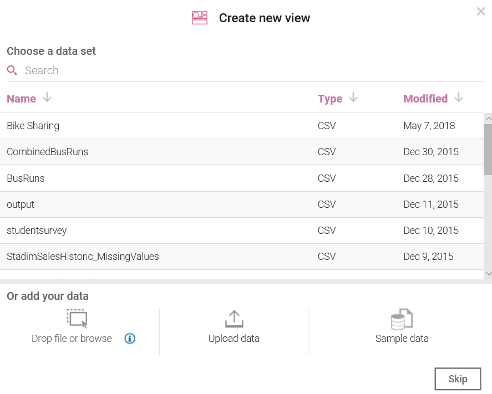Click the drop file or browse icon
The image size is (492, 394).
(77, 319)
